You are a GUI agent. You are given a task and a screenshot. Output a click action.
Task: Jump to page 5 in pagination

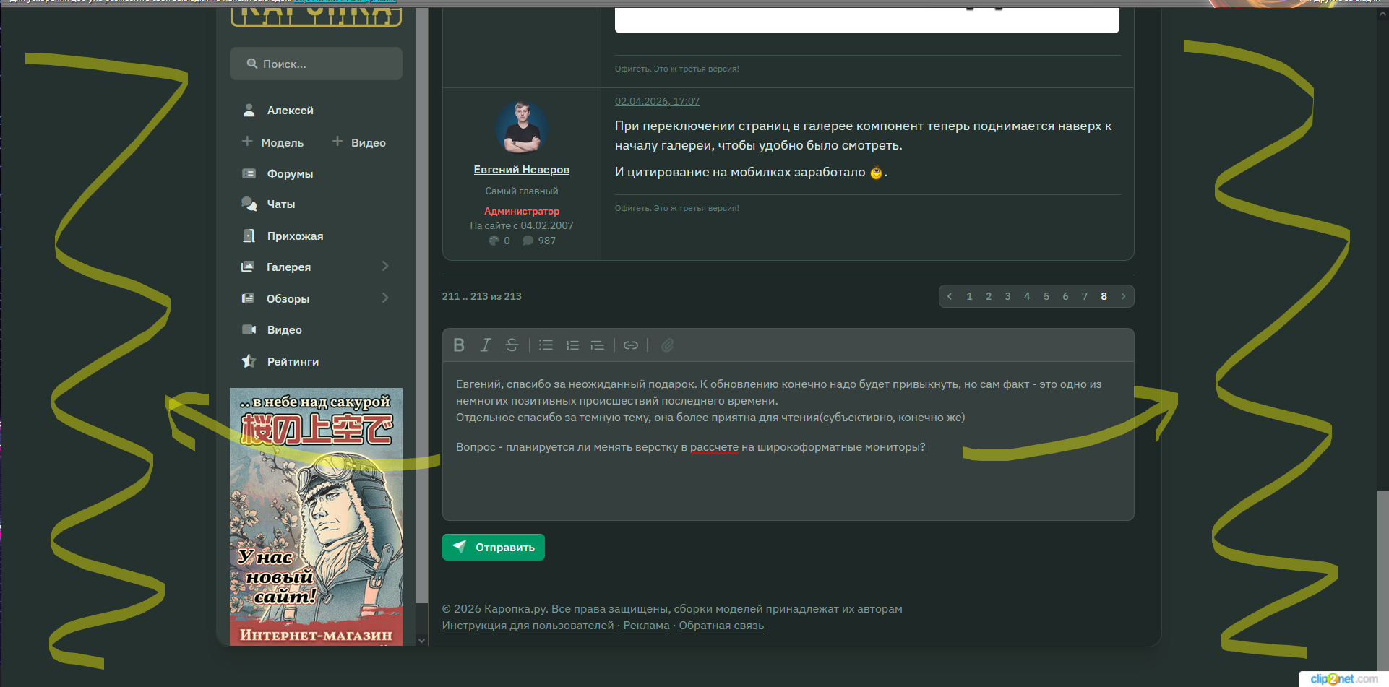click(x=1046, y=296)
